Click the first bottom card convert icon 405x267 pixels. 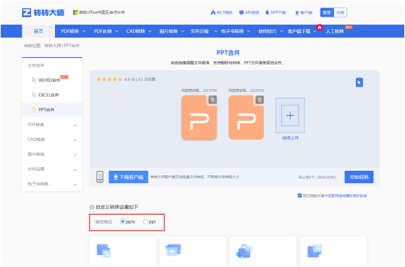coord(103,250)
